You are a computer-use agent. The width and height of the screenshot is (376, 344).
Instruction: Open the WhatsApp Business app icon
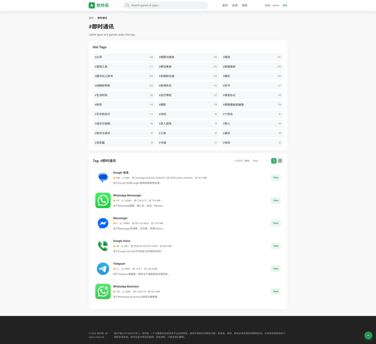[x=103, y=291]
